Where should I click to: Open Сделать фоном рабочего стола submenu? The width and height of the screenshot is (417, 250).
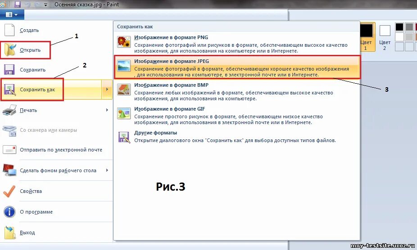(x=56, y=170)
